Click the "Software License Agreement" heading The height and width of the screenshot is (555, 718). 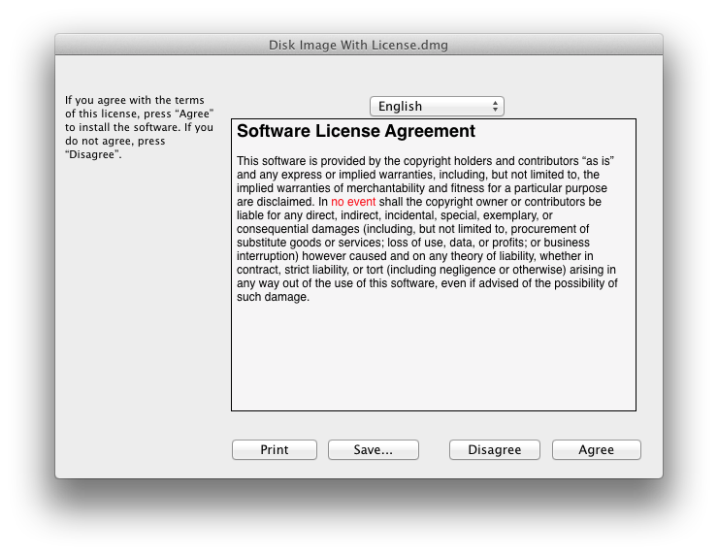[x=356, y=131]
